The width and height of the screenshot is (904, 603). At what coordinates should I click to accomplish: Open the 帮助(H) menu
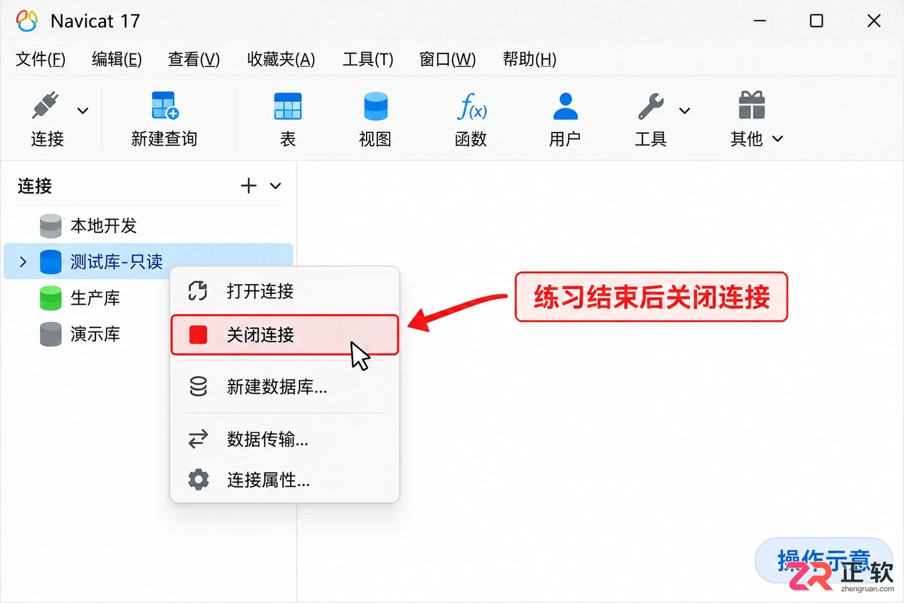(x=530, y=59)
